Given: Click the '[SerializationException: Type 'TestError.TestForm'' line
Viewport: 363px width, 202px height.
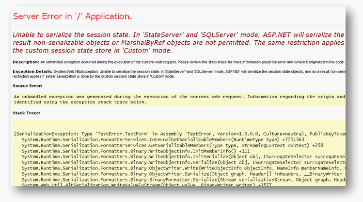Looking at the screenshot, I should point(180,134).
